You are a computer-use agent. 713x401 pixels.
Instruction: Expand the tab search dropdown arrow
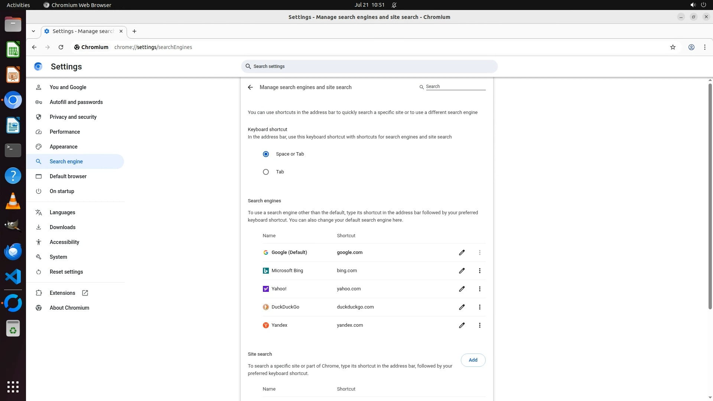(33, 31)
